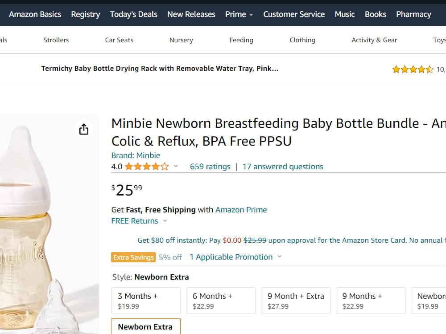This screenshot has height=334, width=446.
Task: Select the 6 Months + style option
Action: [221, 301]
